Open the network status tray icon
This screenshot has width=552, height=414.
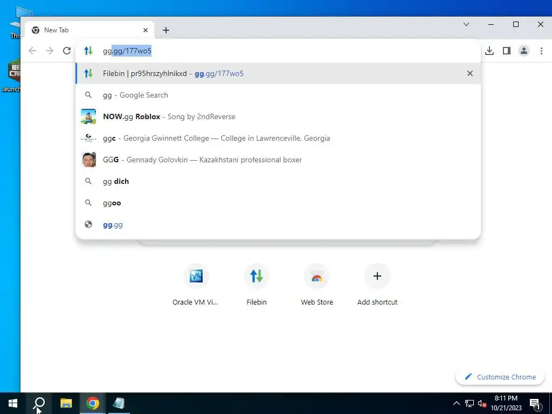click(x=470, y=403)
